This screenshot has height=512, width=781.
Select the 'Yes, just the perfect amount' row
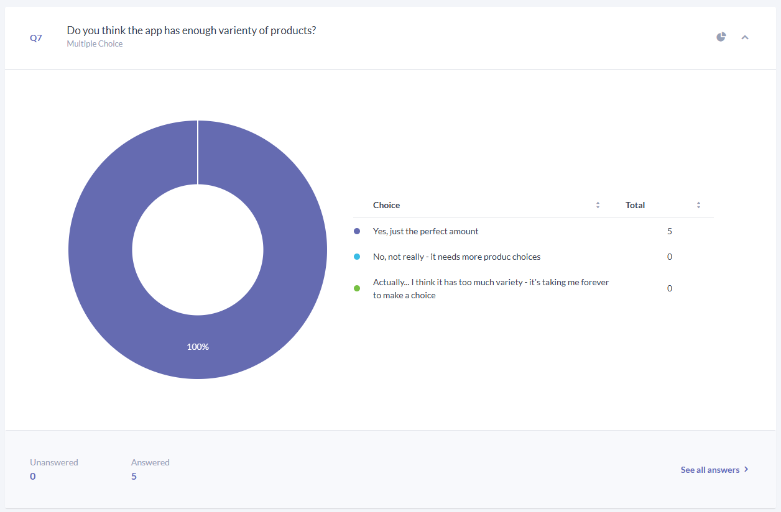[x=534, y=231]
